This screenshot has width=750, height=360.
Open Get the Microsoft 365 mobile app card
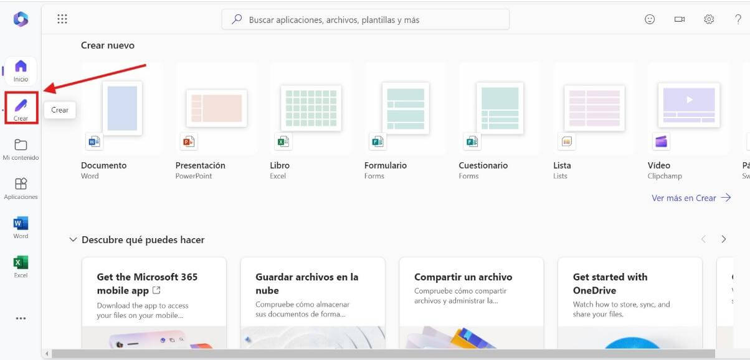[x=154, y=303]
